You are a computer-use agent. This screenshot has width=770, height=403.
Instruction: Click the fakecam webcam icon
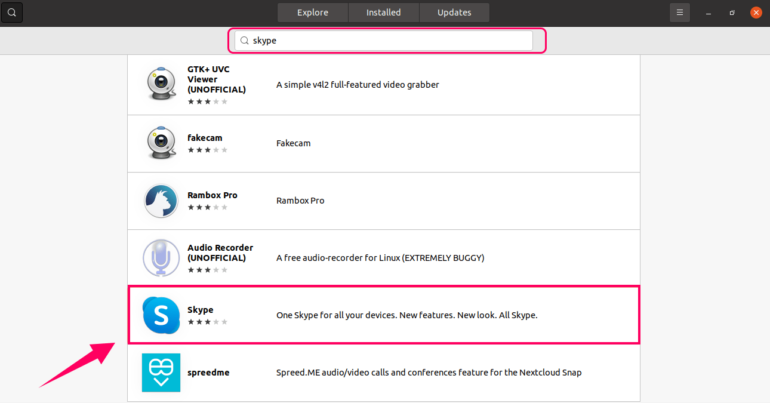click(161, 143)
